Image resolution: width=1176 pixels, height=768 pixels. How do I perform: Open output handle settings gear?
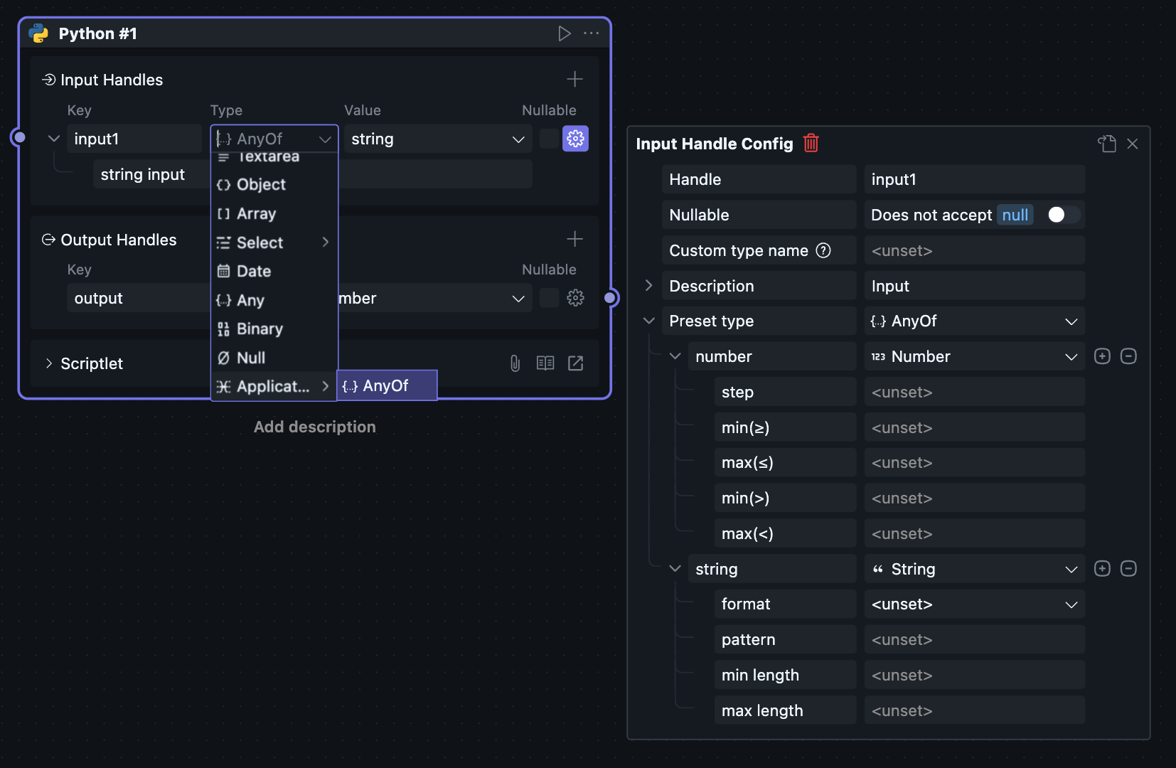(x=575, y=298)
